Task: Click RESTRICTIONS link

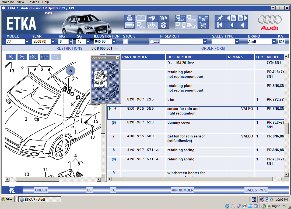Action: coord(69,48)
